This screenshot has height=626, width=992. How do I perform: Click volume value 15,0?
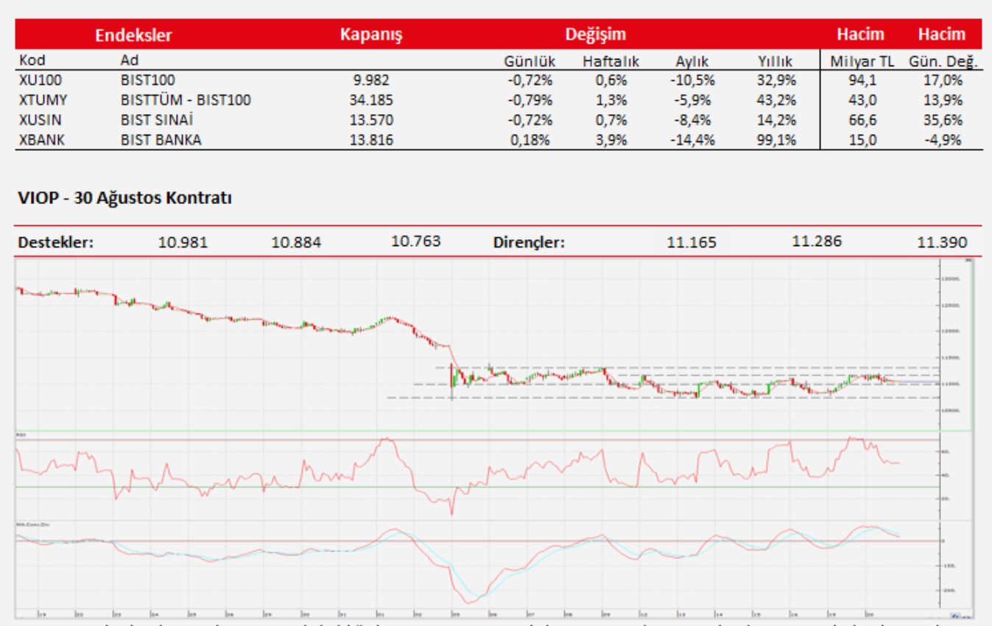[862, 140]
